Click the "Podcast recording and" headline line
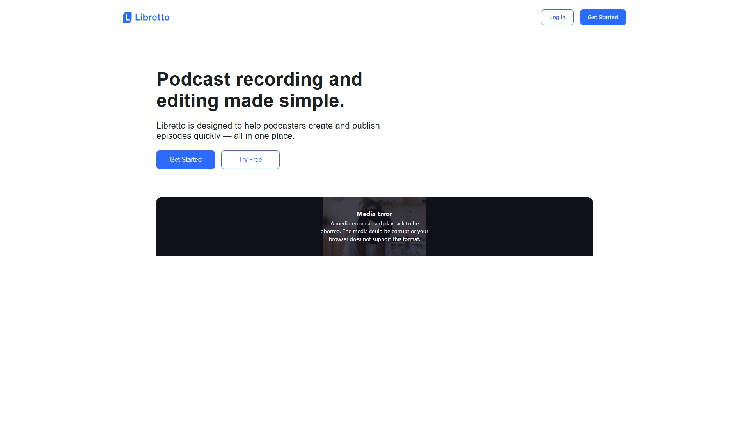 (259, 80)
